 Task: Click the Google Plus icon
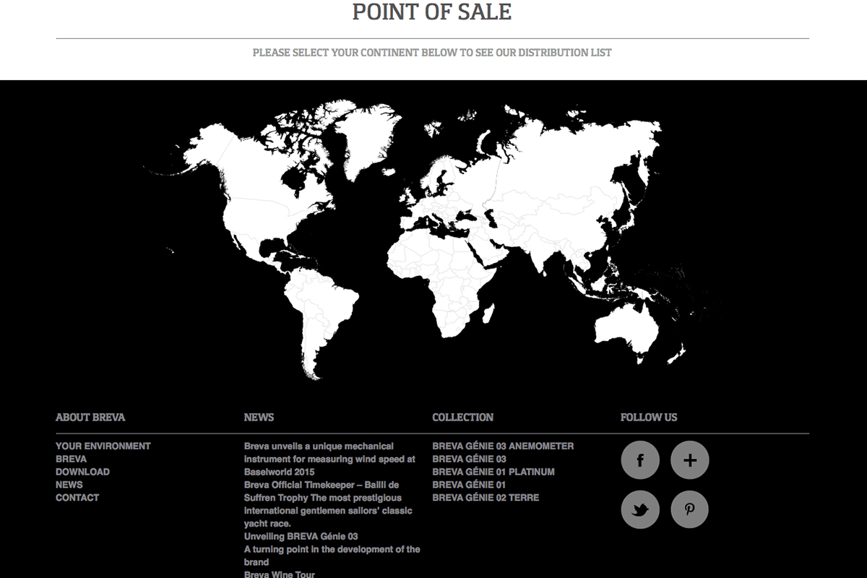pyautogui.click(x=689, y=460)
